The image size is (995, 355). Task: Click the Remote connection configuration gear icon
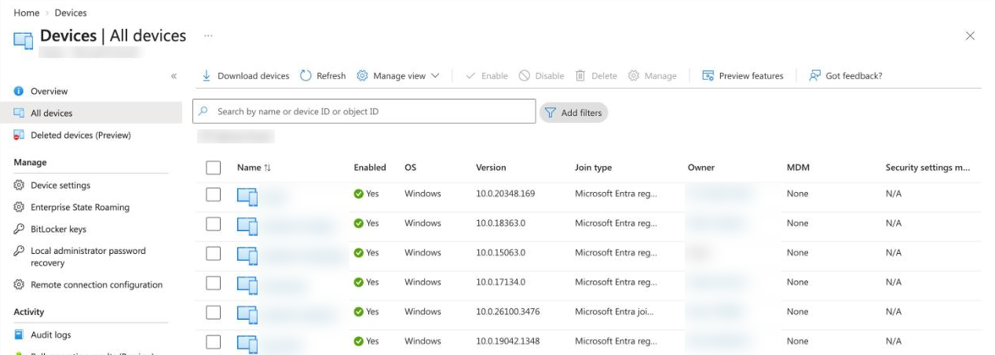[19, 285]
